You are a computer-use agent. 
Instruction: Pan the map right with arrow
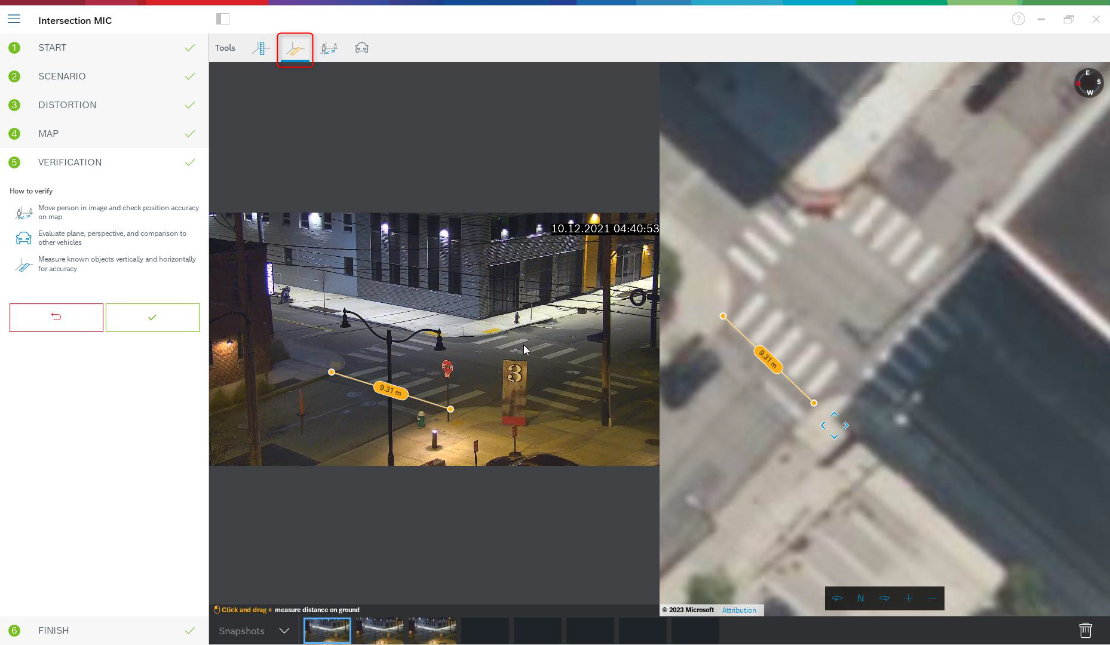point(846,425)
